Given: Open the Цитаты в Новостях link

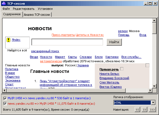Looking at the screenshot, I should (90, 35).
